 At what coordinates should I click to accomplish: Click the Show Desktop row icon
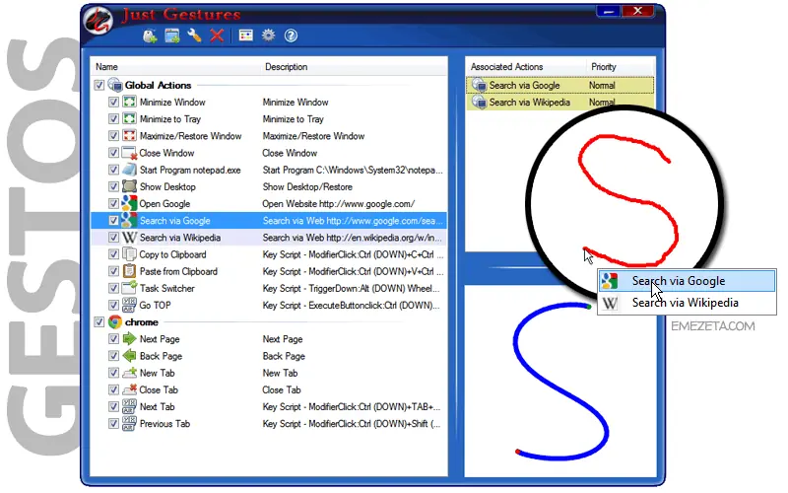129,186
